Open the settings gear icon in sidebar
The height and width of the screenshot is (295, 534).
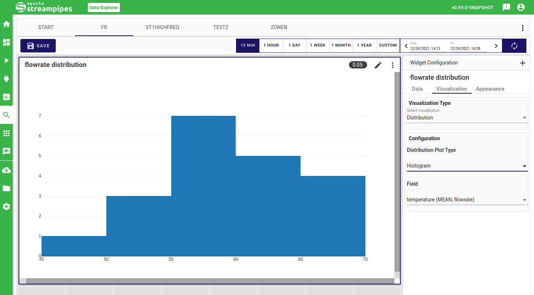6,206
